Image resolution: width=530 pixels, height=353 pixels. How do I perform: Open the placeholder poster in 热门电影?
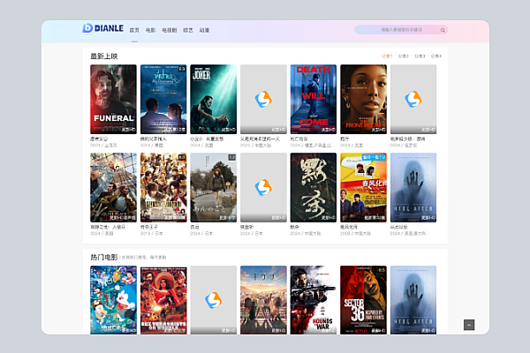click(214, 300)
